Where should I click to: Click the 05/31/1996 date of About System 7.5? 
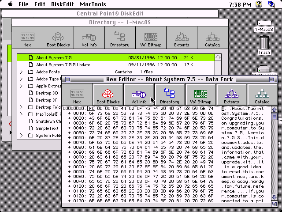click(x=141, y=58)
